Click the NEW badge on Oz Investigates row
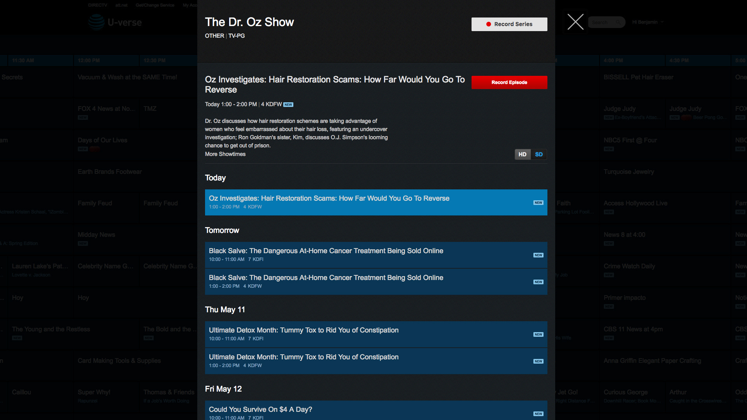Screen dimensions: 747x420 [538, 203]
